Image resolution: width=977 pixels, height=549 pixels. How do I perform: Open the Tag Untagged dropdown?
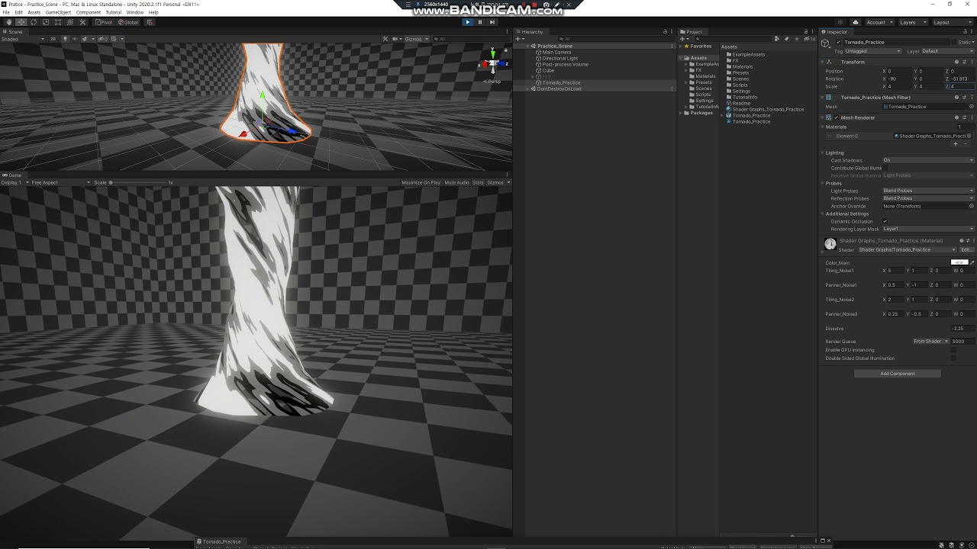[x=872, y=51]
